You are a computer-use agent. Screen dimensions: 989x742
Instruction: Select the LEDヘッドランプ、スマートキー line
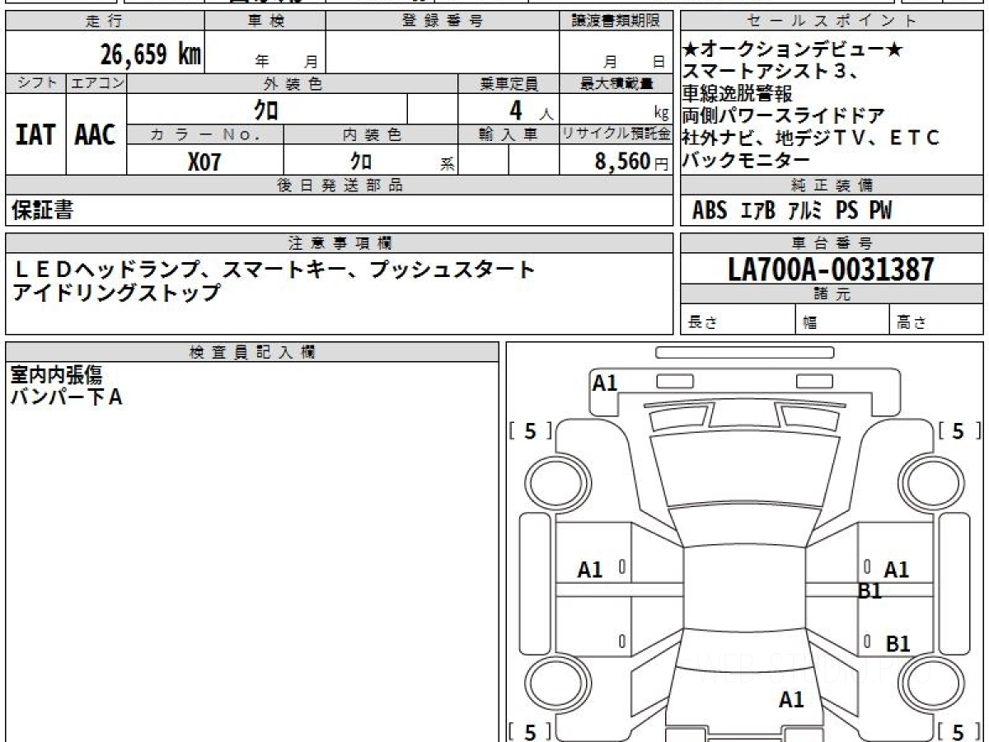click(x=274, y=270)
